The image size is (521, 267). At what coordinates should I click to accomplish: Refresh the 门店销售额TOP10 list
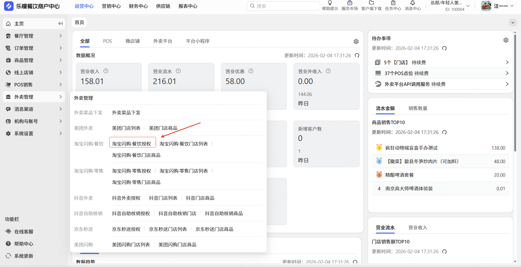444,252
